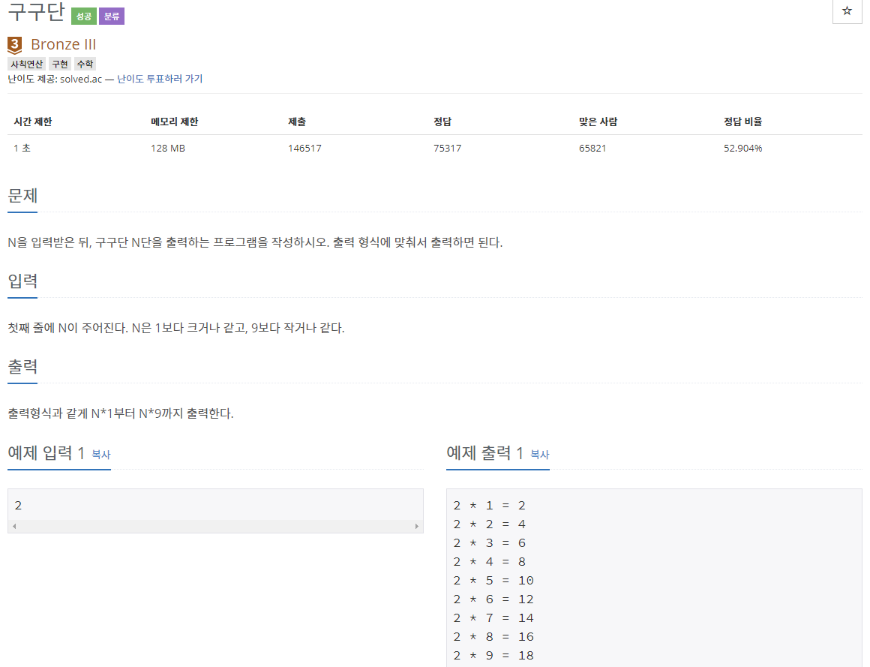The height and width of the screenshot is (667, 870).
Task: Click the 입력 section heading
Action: pos(22,281)
